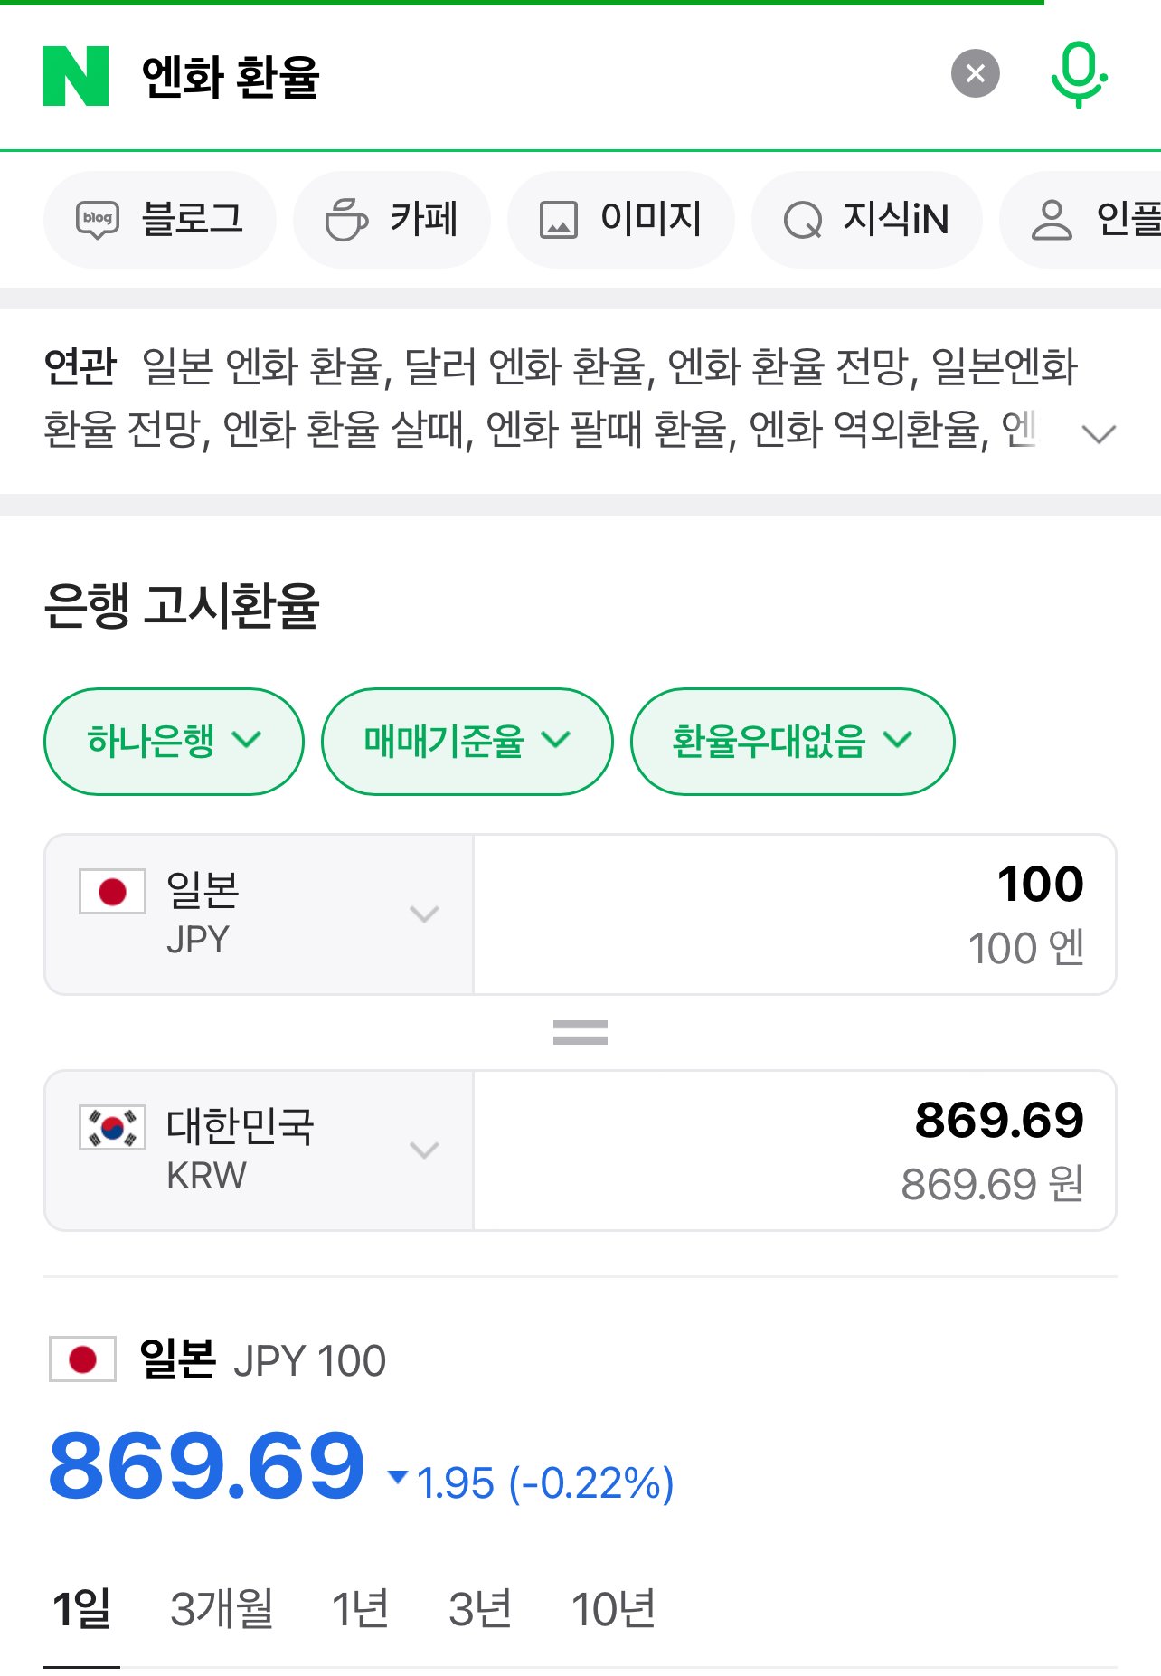The height and width of the screenshot is (1676, 1161).
Task: Expand the related searches list
Action: click(1099, 434)
